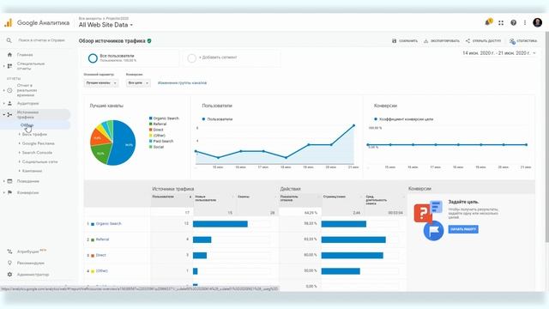Open Рекомендуем in the sidebar
Image resolution: width=549 pixels, height=309 pixels.
(x=31, y=263)
